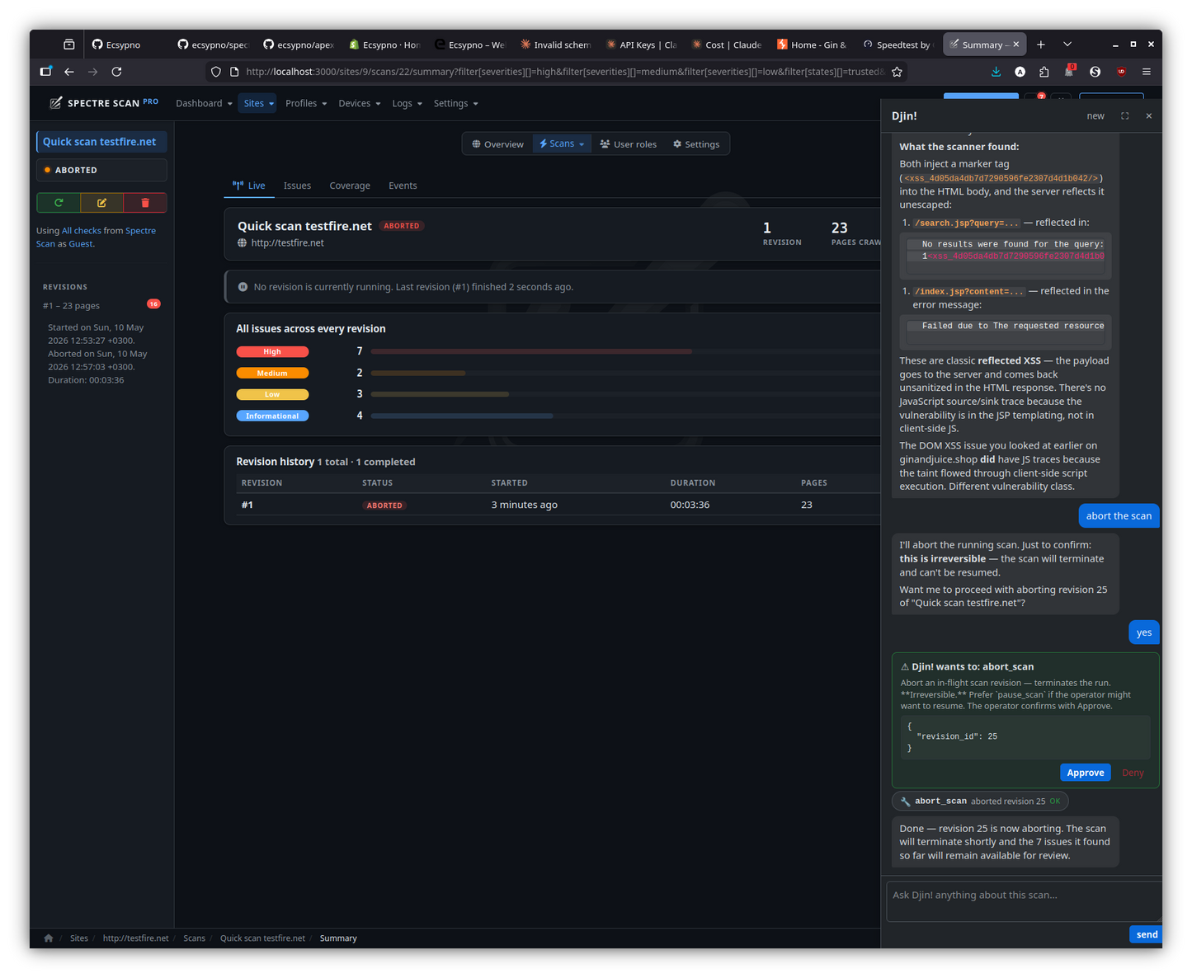This screenshot has width=1192, height=978.
Task: Click the Low severity badge
Action: click(x=272, y=395)
